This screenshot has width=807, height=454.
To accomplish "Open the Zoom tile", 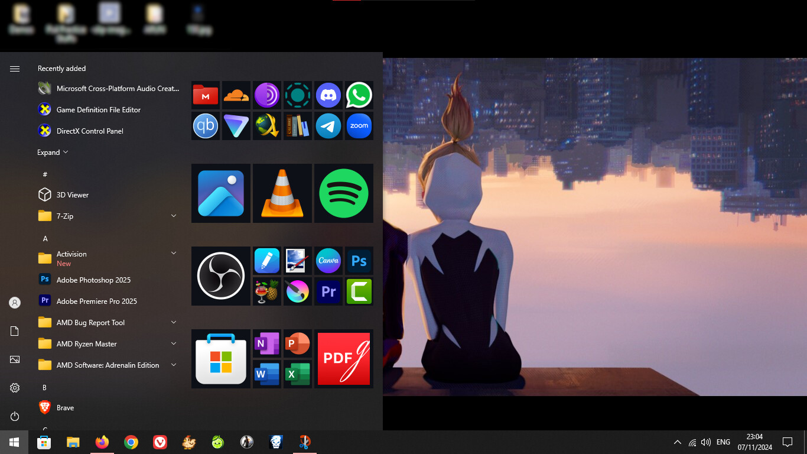I will [x=359, y=126].
